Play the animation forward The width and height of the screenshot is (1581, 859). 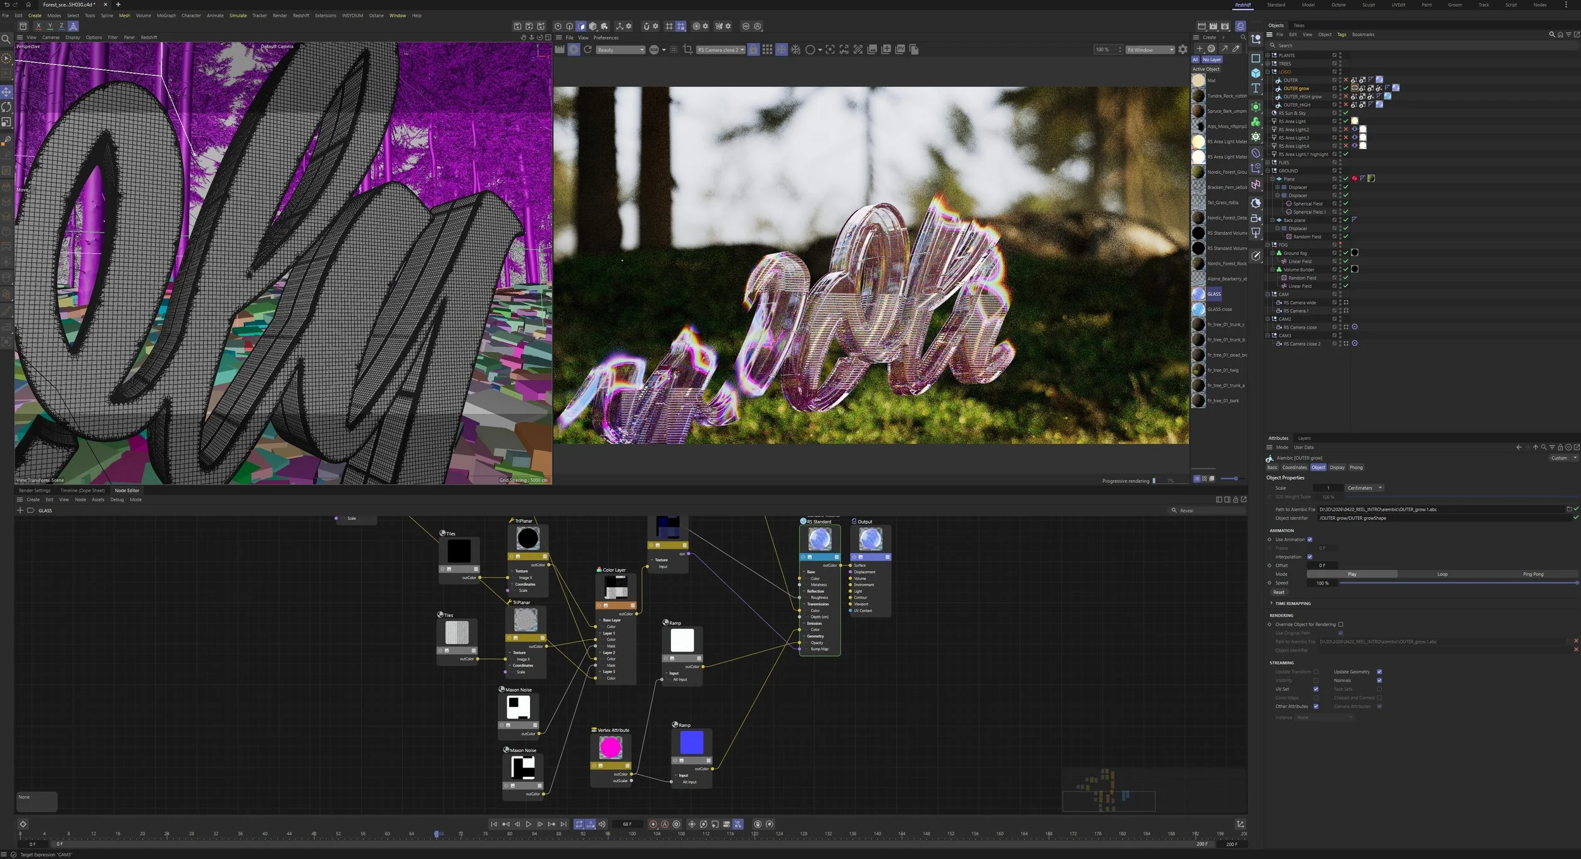pyautogui.click(x=529, y=824)
